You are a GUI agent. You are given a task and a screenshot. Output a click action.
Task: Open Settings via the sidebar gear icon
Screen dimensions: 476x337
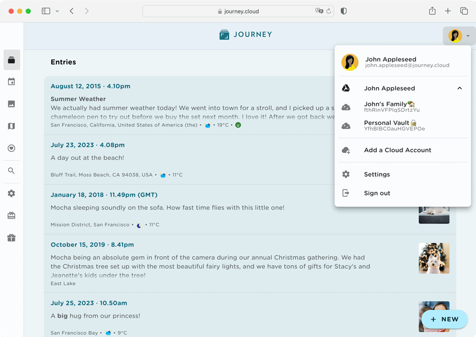point(11,193)
